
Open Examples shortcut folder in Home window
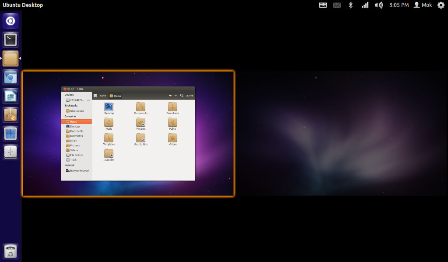(x=109, y=155)
